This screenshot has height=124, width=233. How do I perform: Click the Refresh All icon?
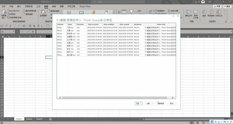(43, 12)
